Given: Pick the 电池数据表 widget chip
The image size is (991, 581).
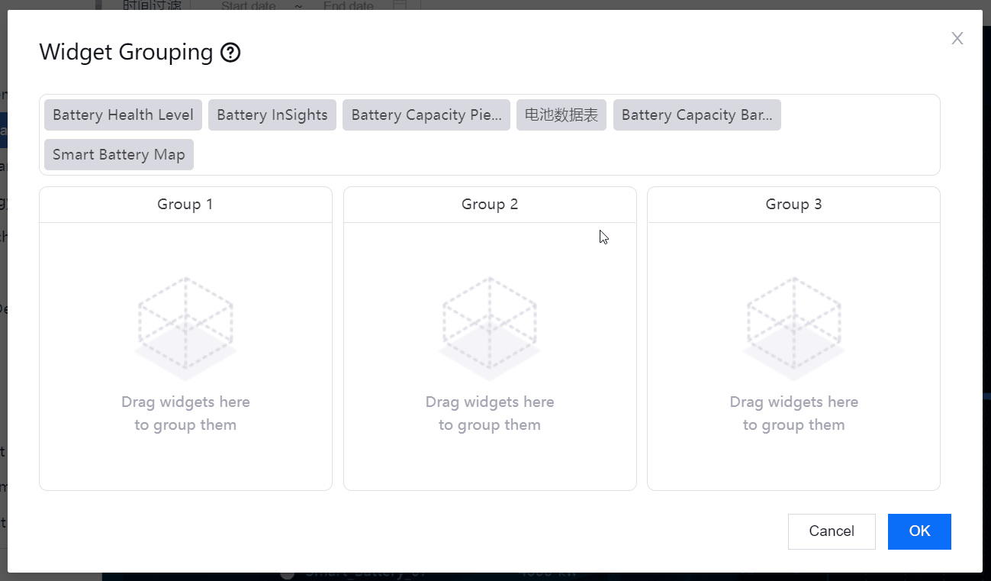Looking at the screenshot, I should 561,115.
